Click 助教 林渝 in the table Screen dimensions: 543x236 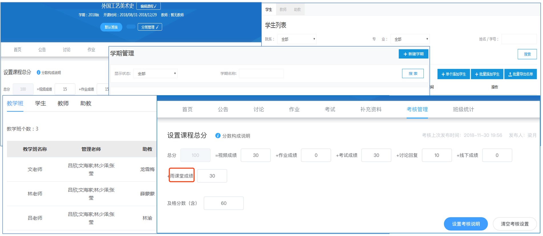(147, 218)
